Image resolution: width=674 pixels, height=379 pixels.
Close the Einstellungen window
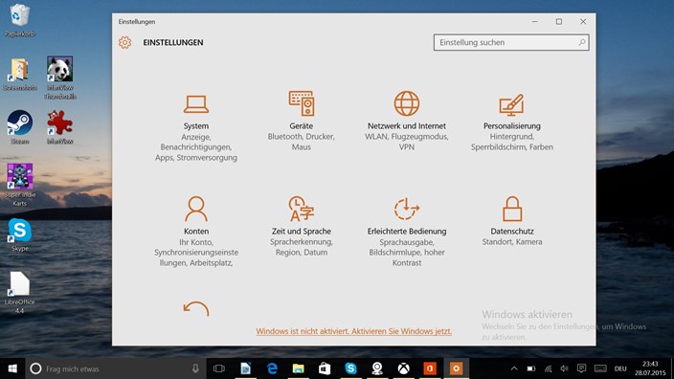tap(583, 21)
